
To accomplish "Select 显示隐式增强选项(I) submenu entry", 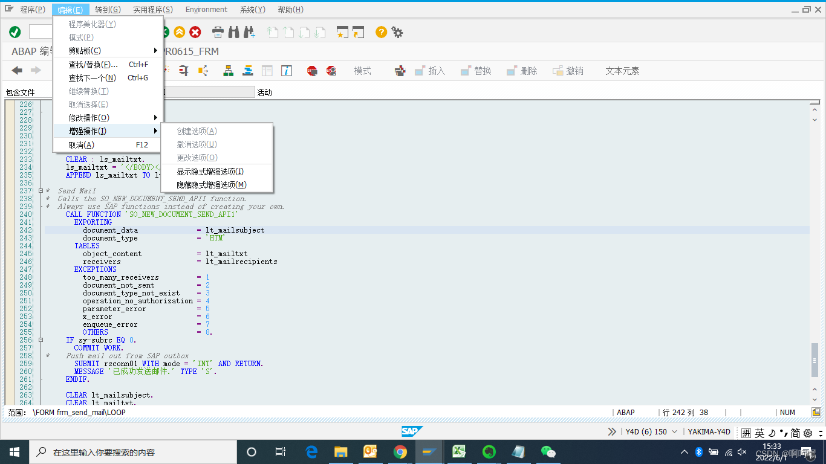I will (216, 172).
